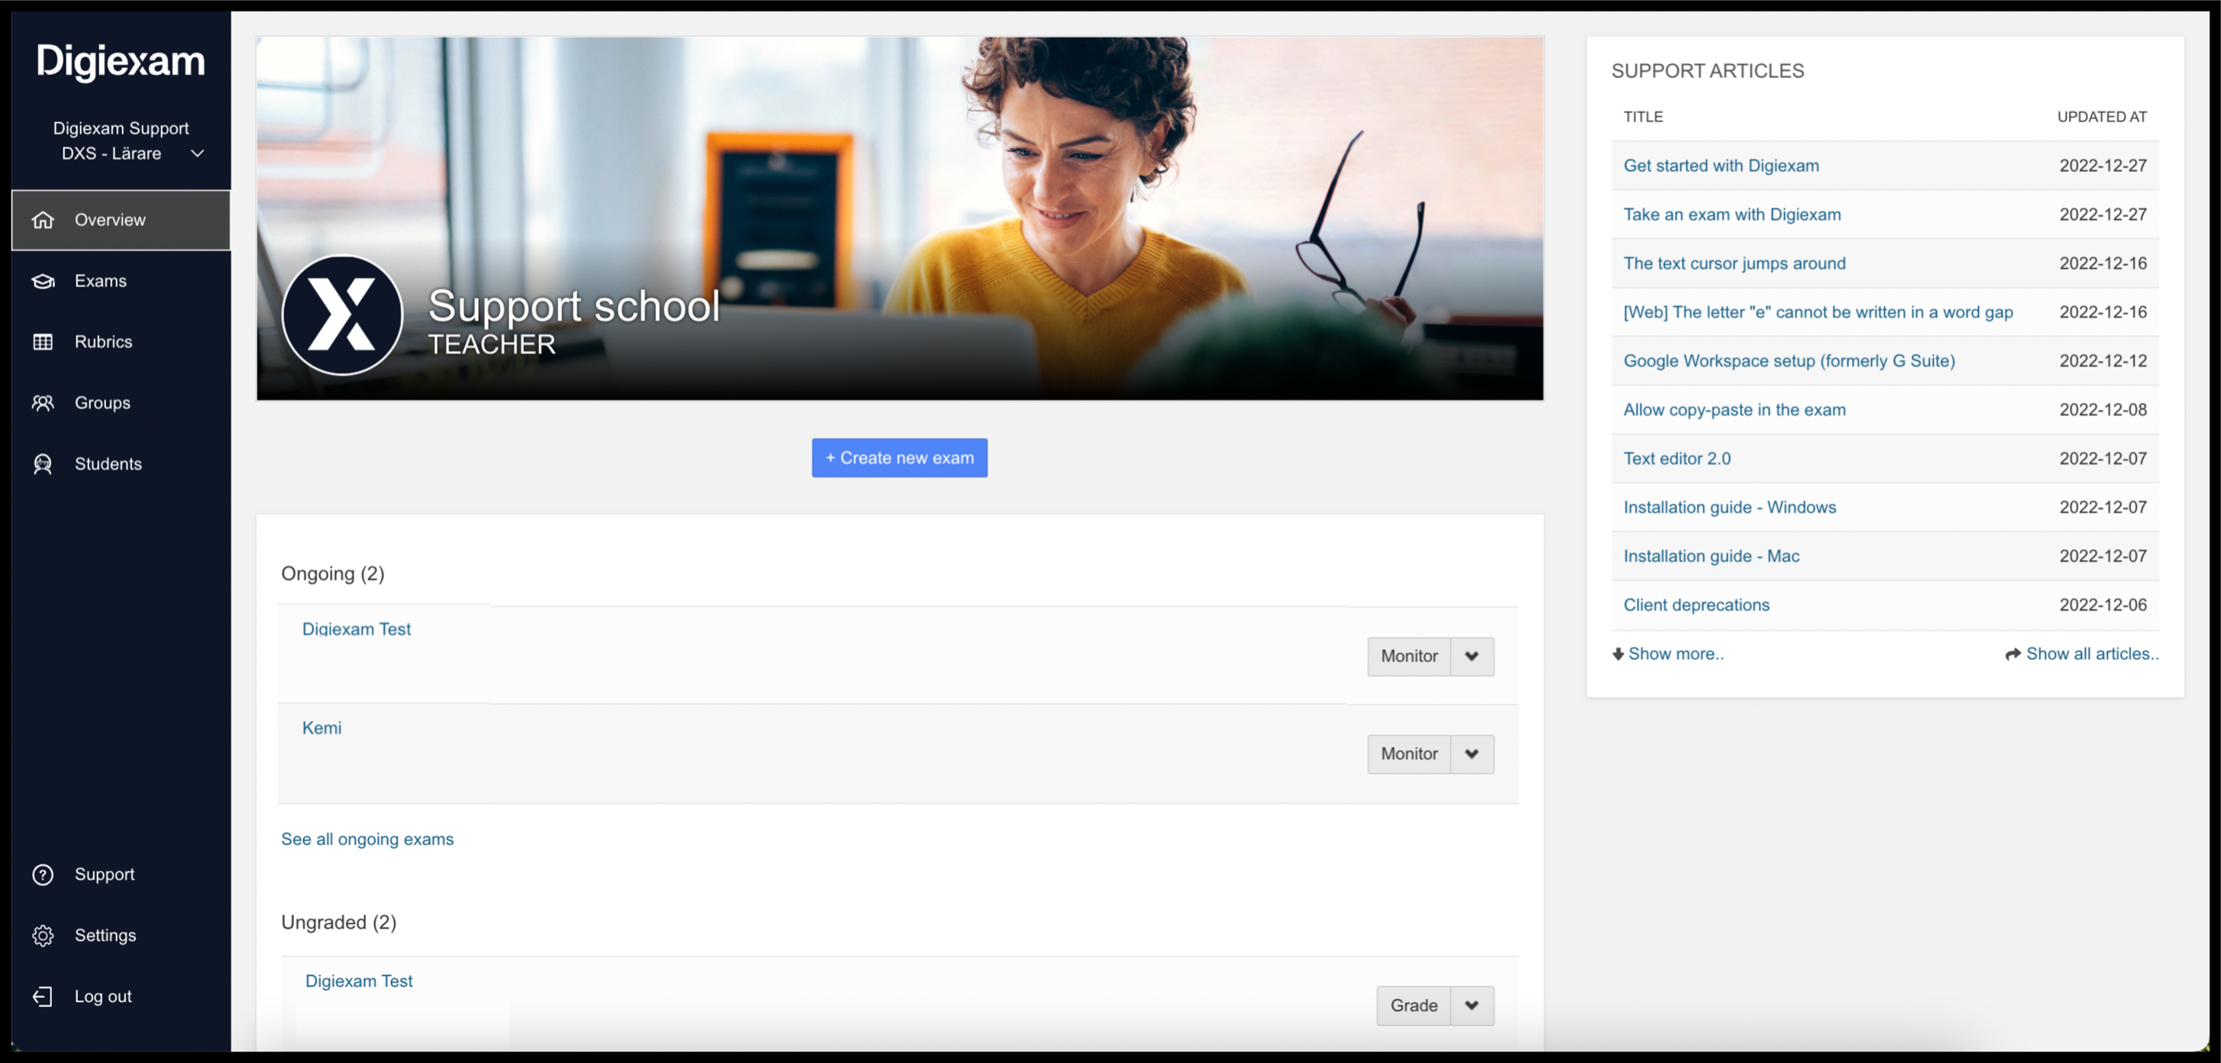Expand the DXS - Lärare account chevron
The height and width of the screenshot is (1063, 2221).
198,153
